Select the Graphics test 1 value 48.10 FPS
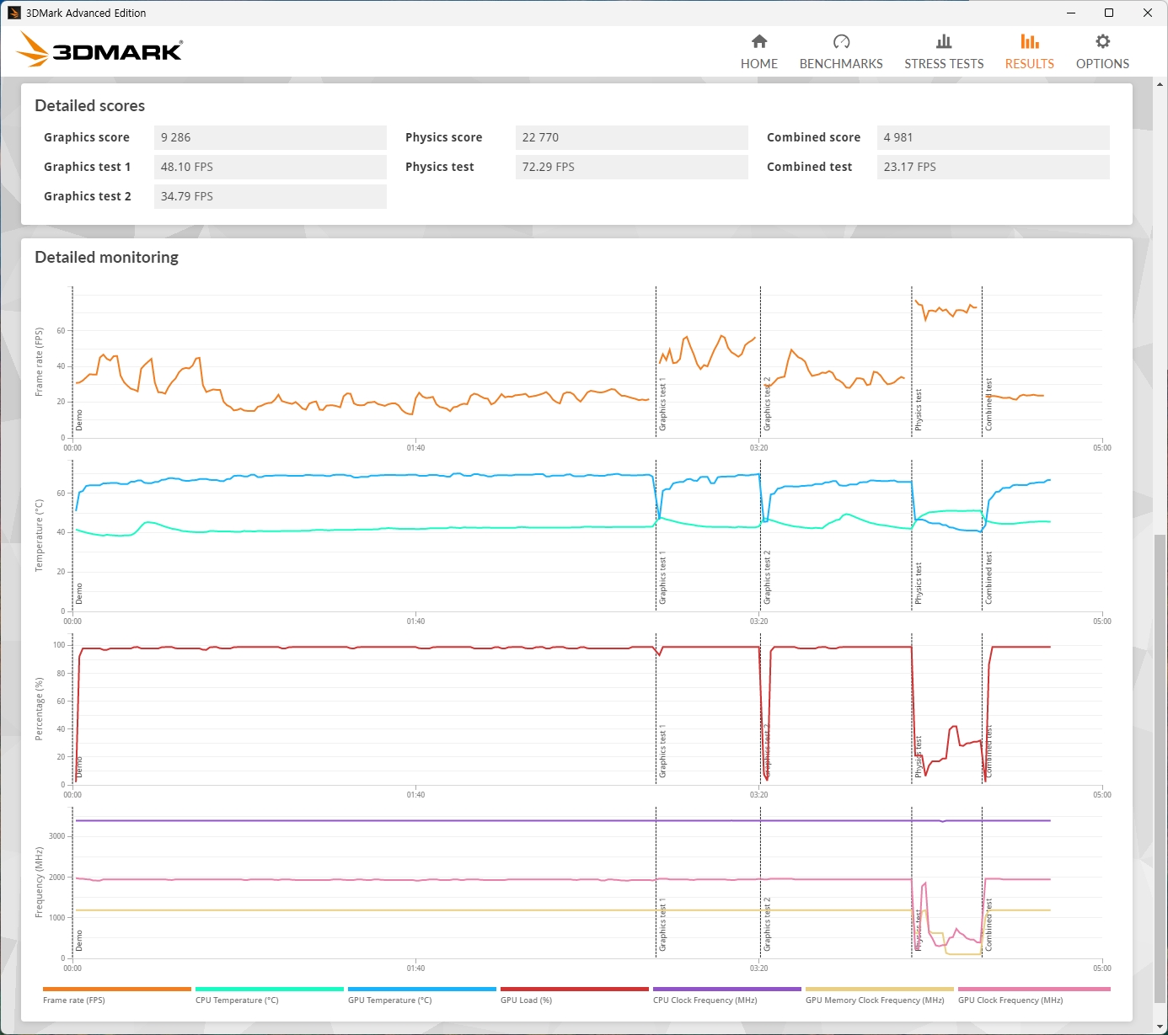The width and height of the screenshot is (1168, 1035). point(270,167)
